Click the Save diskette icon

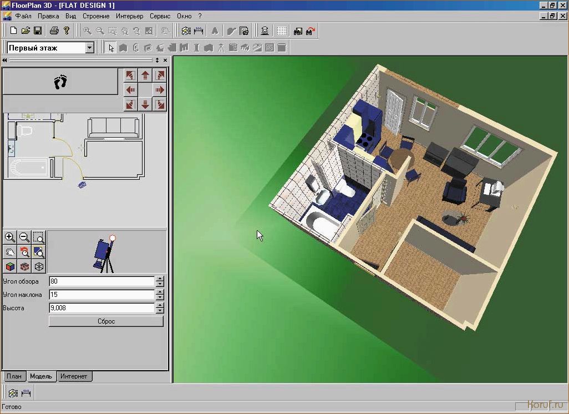point(38,31)
